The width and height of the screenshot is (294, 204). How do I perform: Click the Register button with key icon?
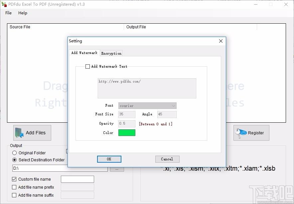pos(251,133)
